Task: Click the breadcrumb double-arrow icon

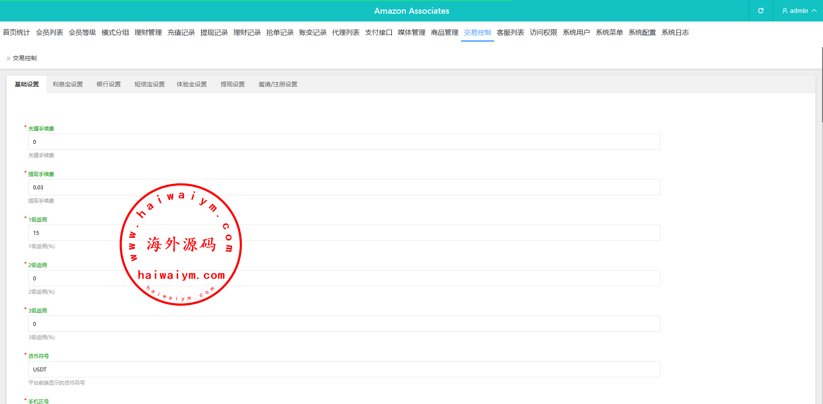Action: pyautogui.click(x=8, y=58)
